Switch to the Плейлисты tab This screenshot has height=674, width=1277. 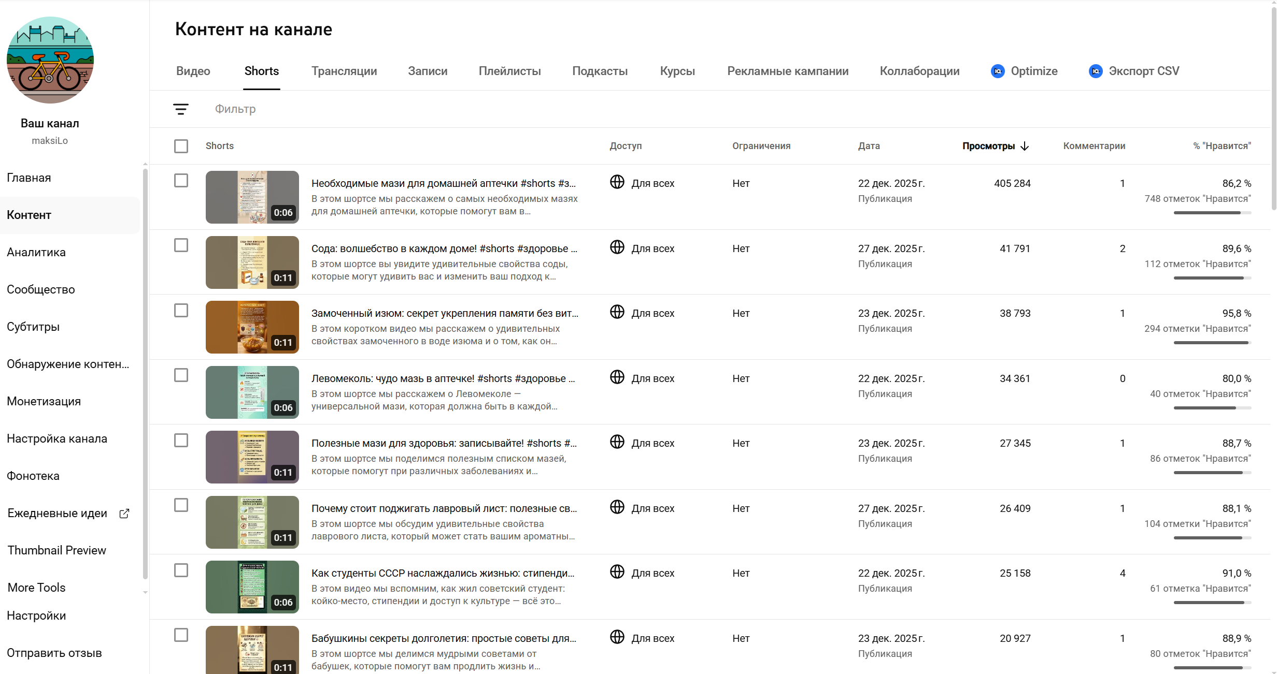click(509, 71)
